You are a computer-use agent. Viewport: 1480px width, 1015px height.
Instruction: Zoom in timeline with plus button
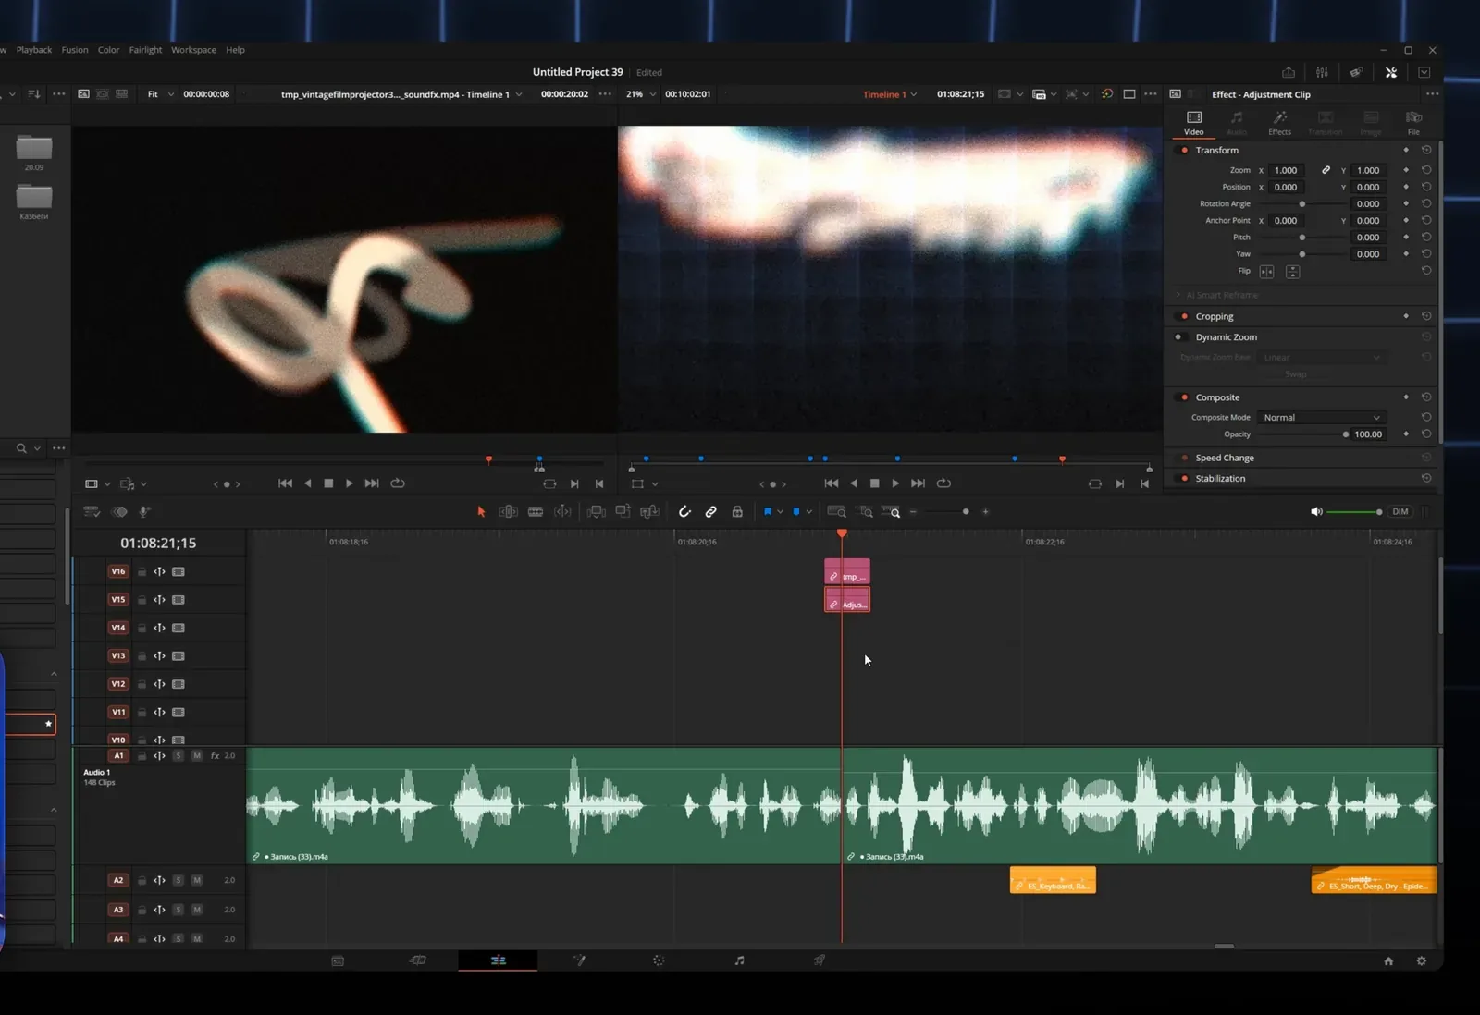985,511
